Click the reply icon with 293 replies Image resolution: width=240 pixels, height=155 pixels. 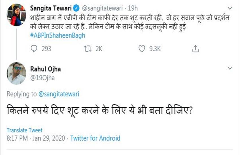point(34,49)
